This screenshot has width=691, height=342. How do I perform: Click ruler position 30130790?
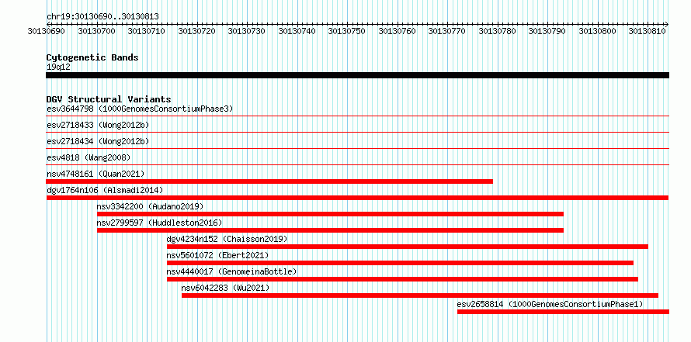click(x=547, y=31)
